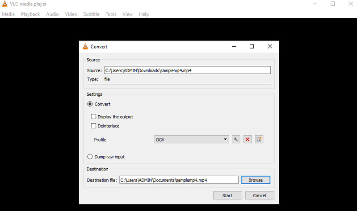The image size is (357, 211).
Task: Select the Convert radio button
Action: [90, 104]
